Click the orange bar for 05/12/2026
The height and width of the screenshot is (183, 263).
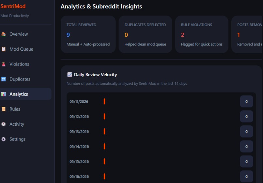[x=104, y=117]
